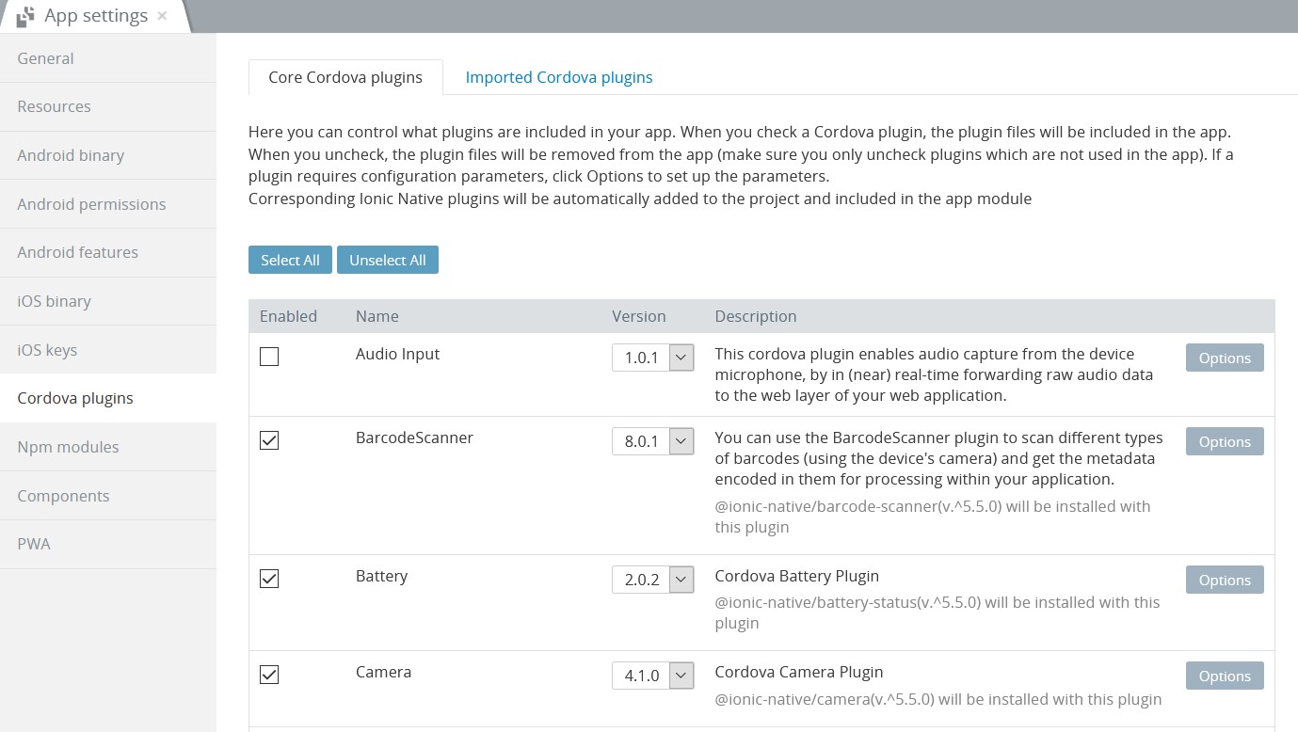Click the App settings tab icon
Image resolution: width=1298 pixels, height=732 pixels.
pyautogui.click(x=25, y=16)
